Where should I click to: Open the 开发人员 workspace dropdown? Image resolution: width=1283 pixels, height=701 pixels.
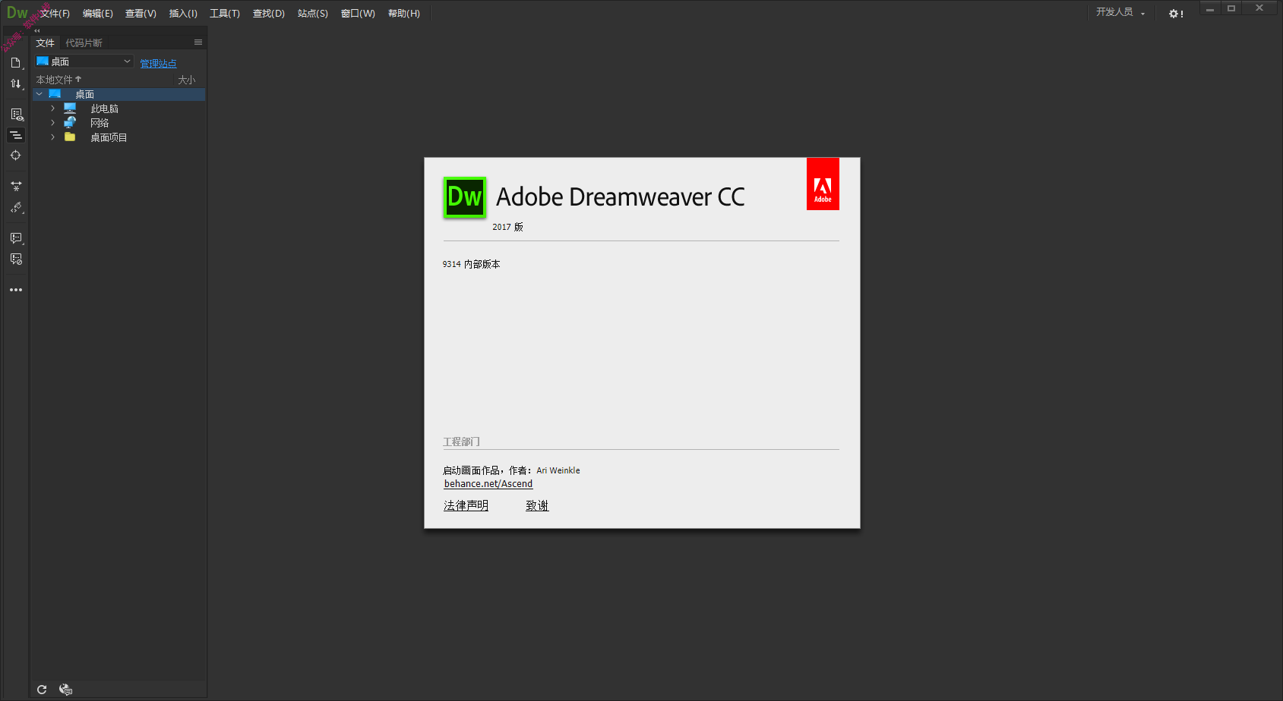pyautogui.click(x=1120, y=12)
